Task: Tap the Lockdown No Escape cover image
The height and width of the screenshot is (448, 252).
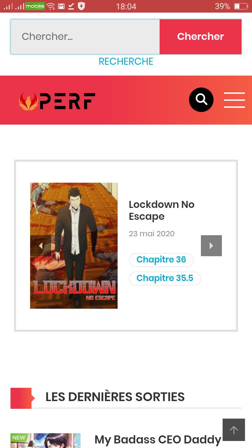Action: click(74, 246)
